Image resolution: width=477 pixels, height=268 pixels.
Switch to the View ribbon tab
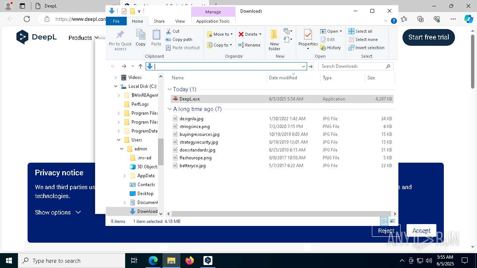pyautogui.click(x=180, y=21)
